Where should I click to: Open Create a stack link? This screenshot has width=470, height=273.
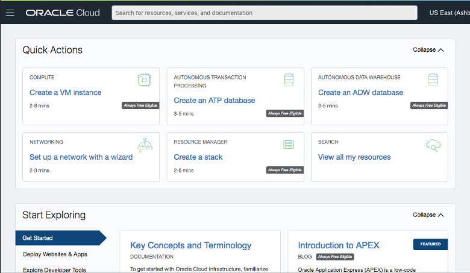pyautogui.click(x=198, y=157)
